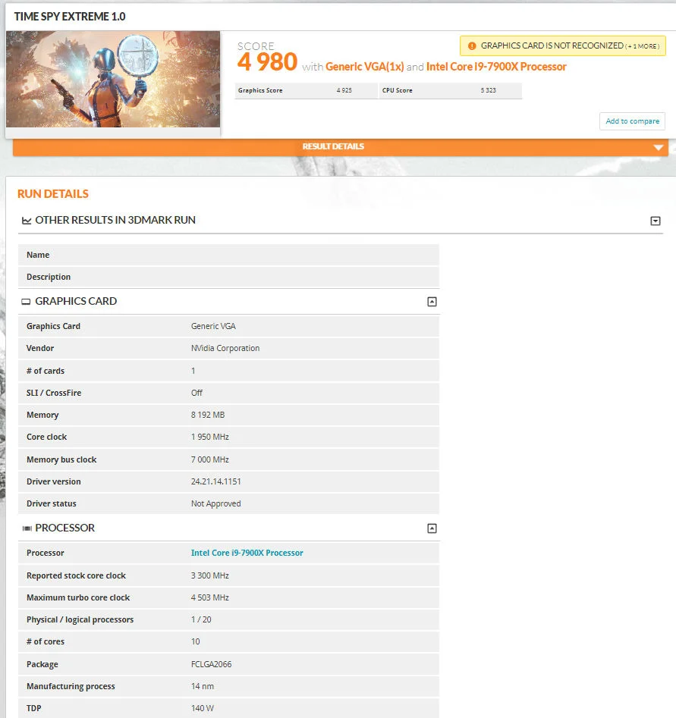Follow the blue Intel Core i9-7900X Processor link
Viewport: 676px width, 718px height.
point(247,553)
